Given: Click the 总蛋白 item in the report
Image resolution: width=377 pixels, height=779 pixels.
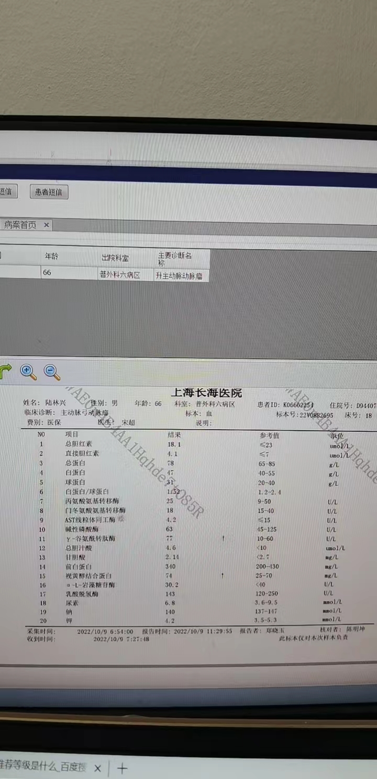Looking at the screenshot, I should tap(75, 463).
